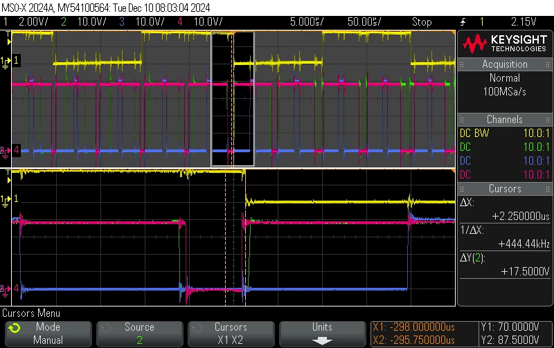
Task: Click the Stop run status label
Action: (422, 22)
